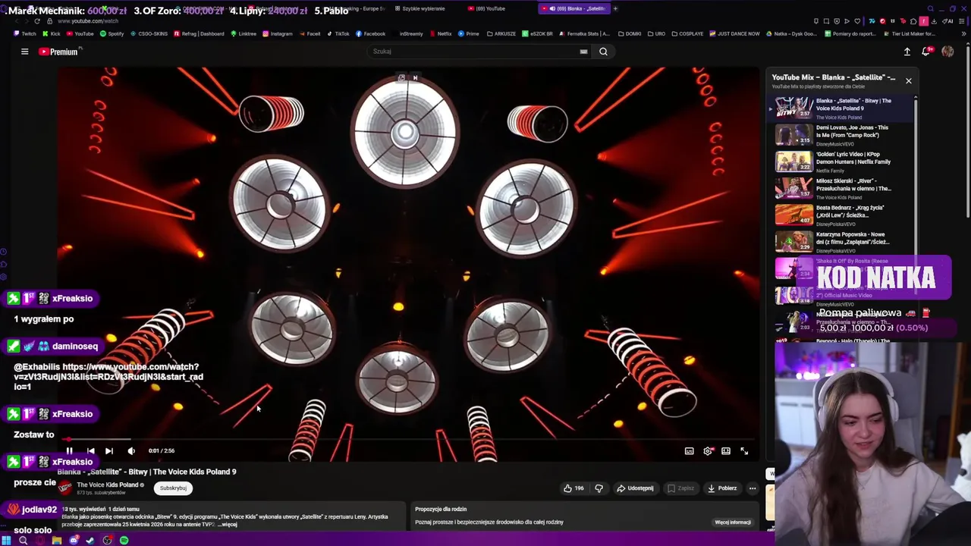This screenshot has width=971, height=546.
Task: Open Spotify from the taskbar
Action: point(124,540)
